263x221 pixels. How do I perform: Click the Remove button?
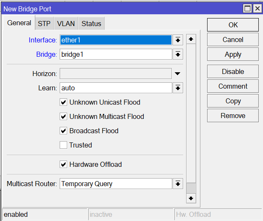click(x=233, y=116)
